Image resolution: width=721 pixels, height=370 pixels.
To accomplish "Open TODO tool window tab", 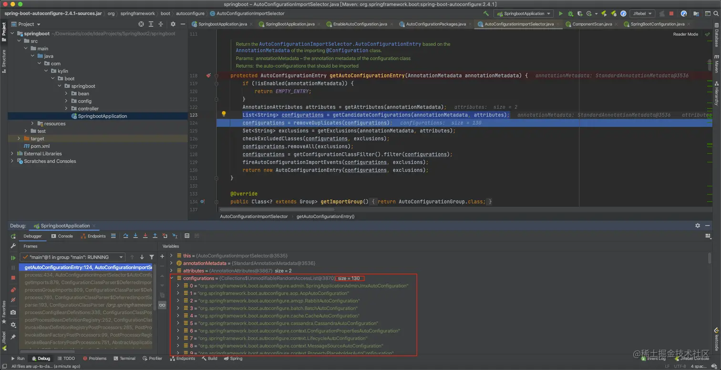I will pos(66,359).
